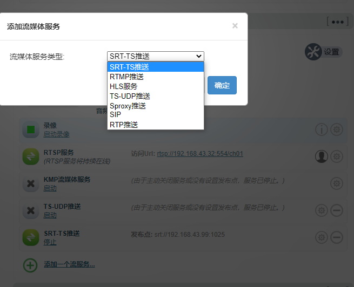Click the info icon on the 录像 row
The width and height of the screenshot is (354, 287).
point(322,129)
